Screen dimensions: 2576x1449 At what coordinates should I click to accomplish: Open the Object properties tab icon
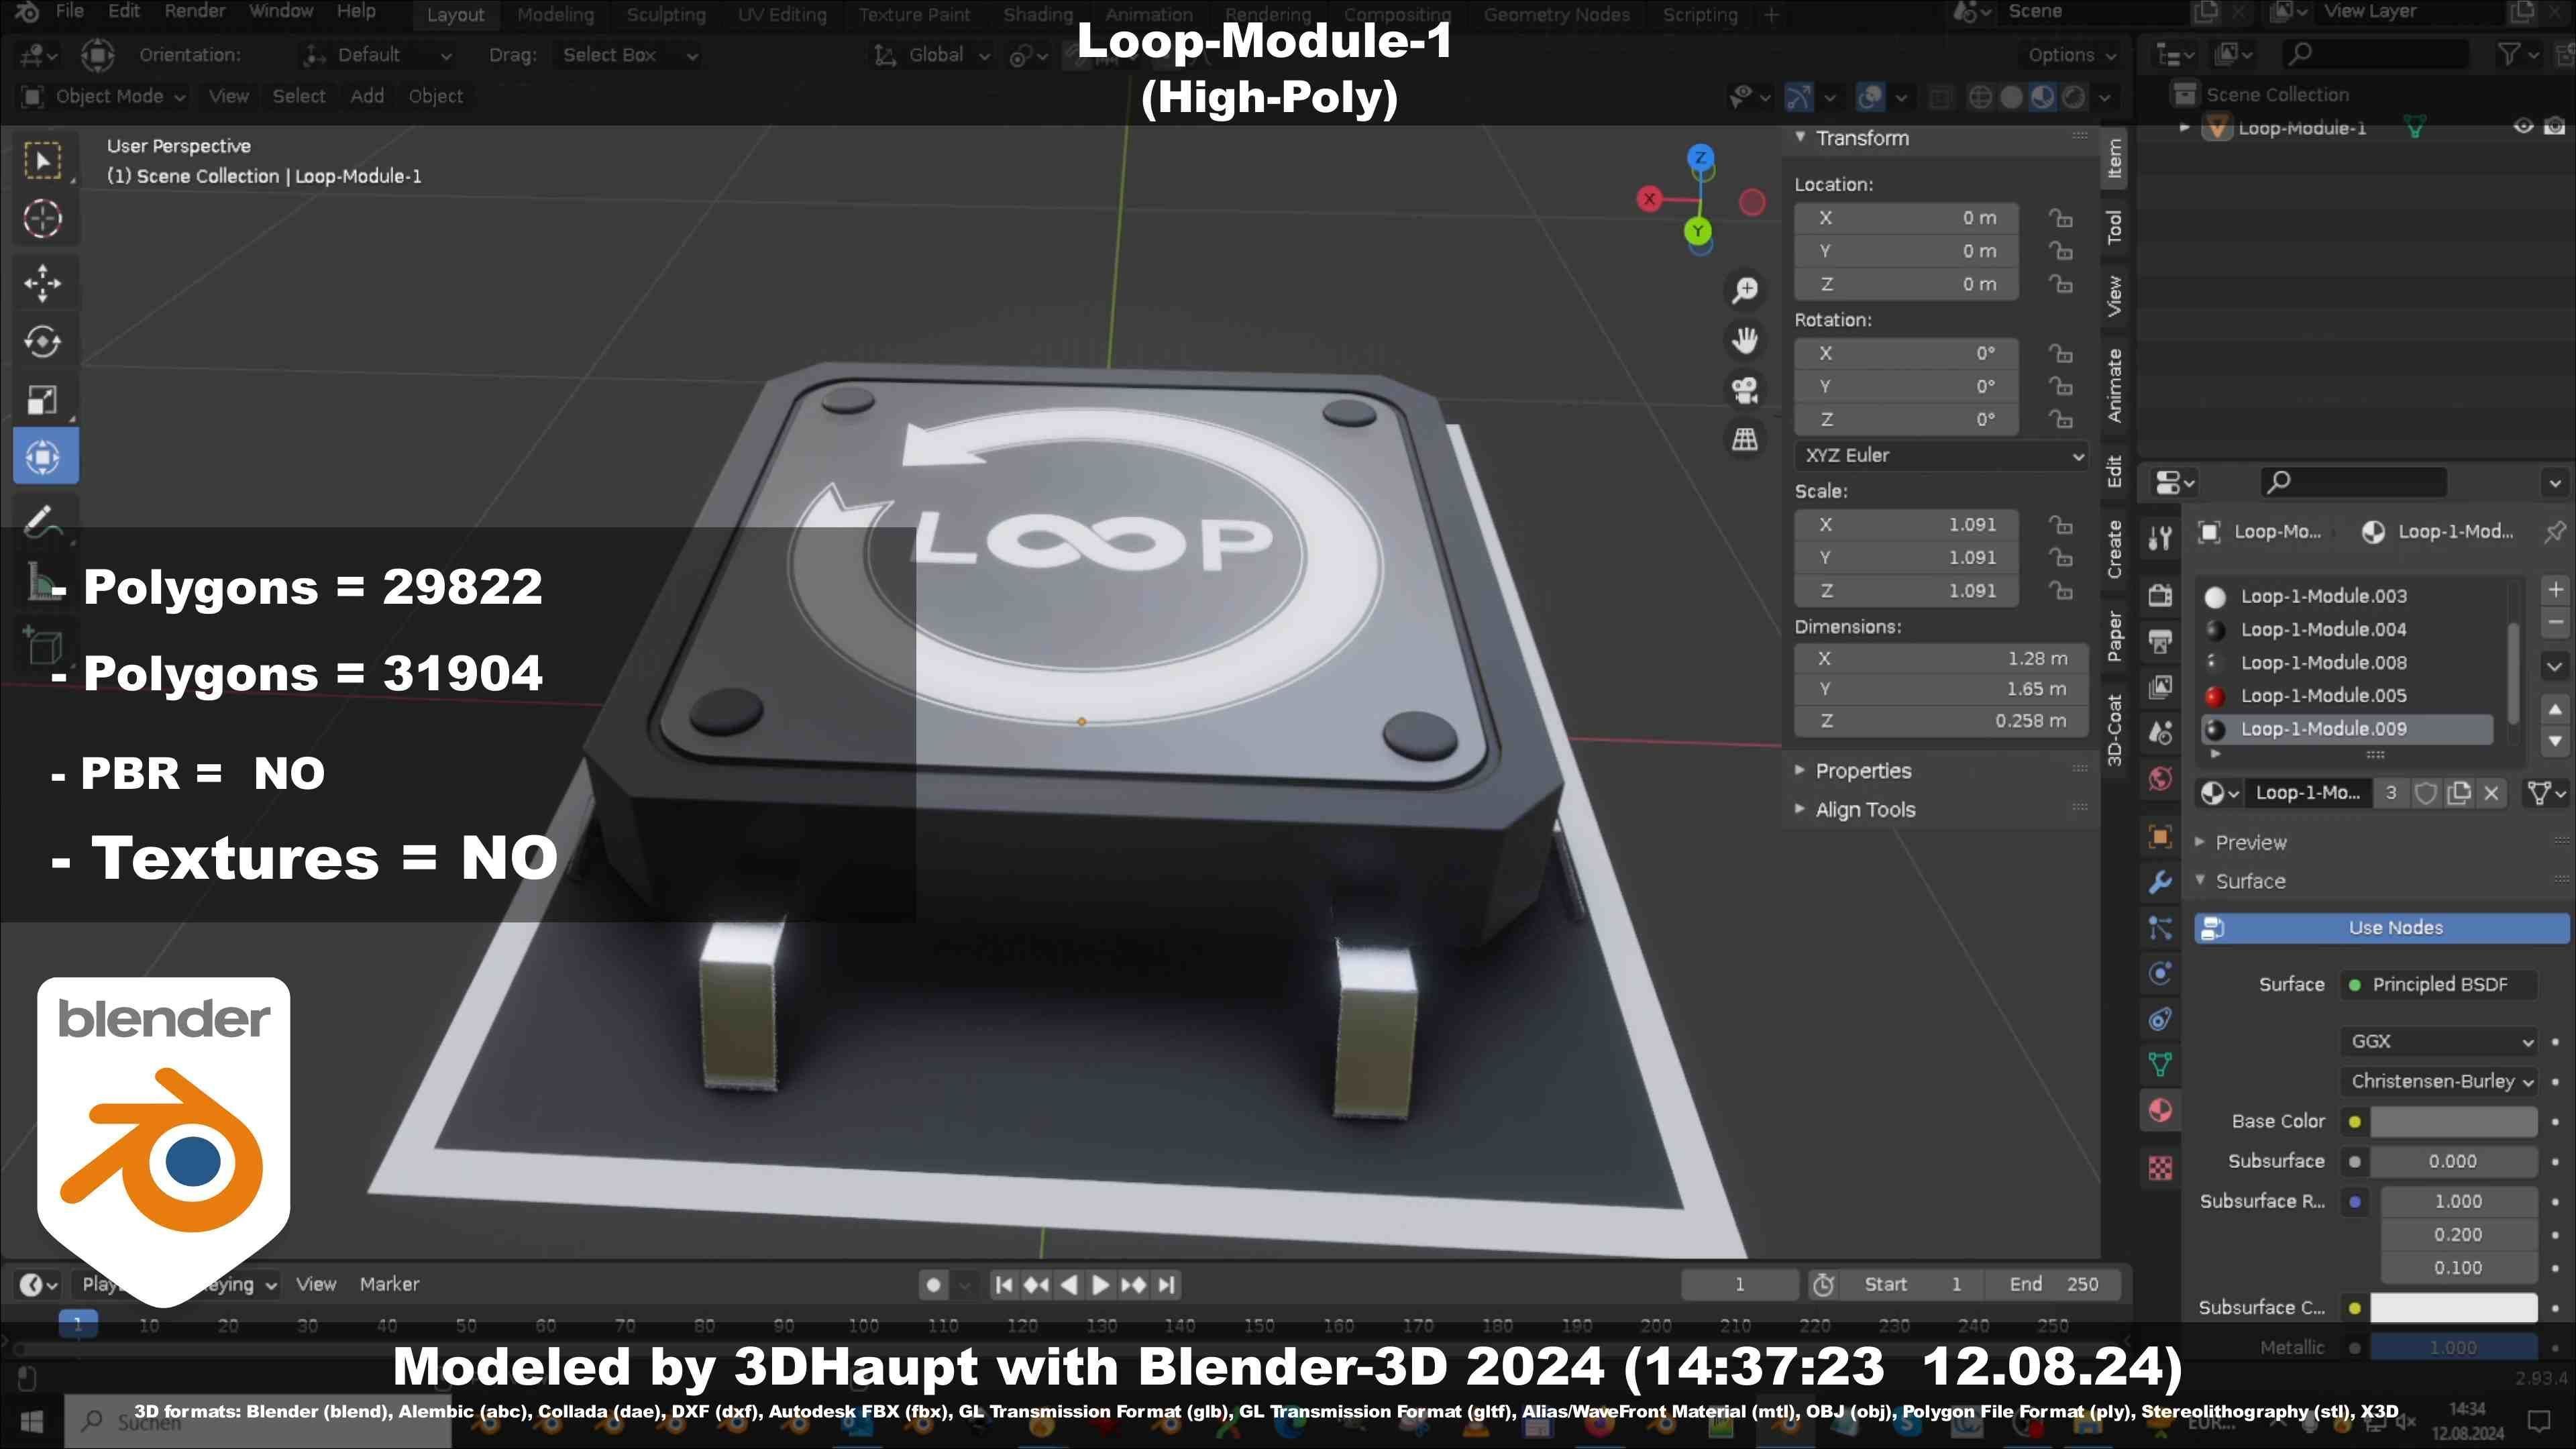pos(2160,836)
